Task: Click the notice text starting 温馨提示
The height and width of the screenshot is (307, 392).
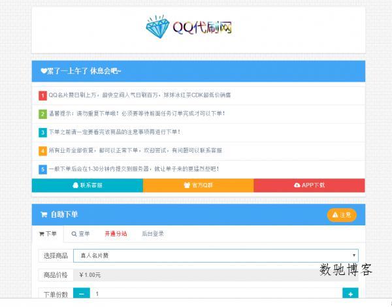Action: coord(137,114)
